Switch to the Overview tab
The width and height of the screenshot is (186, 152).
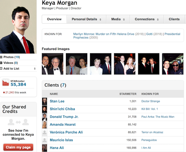54,19
